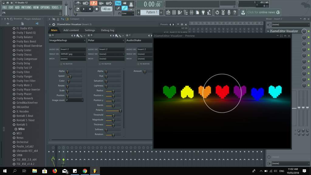311x175 pixels.
Task: Click the typing keyboard to piano icon
Action: 118,3
